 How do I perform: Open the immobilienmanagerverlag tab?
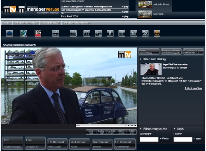click(77, 23)
